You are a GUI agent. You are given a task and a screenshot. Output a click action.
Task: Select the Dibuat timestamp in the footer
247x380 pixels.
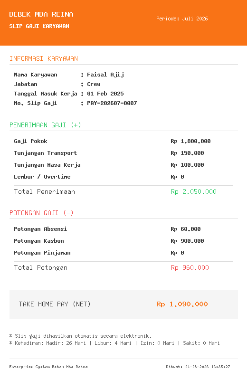[198, 367]
